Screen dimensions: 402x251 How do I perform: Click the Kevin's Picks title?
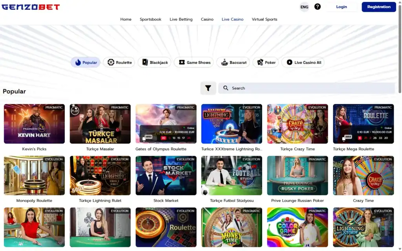pos(35,149)
